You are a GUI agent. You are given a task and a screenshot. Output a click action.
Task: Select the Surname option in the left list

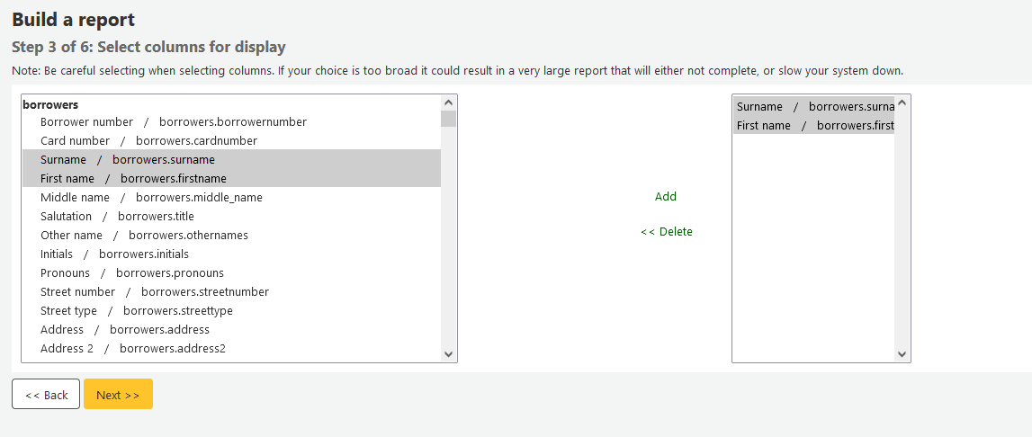[127, 160]
